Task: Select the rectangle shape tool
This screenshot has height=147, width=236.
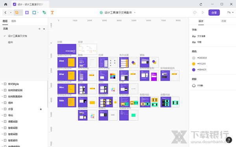Action: point(34,13)
